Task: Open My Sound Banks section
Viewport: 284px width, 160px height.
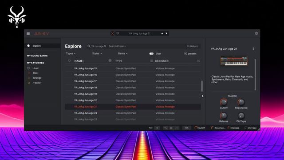Action: [37, 56]
